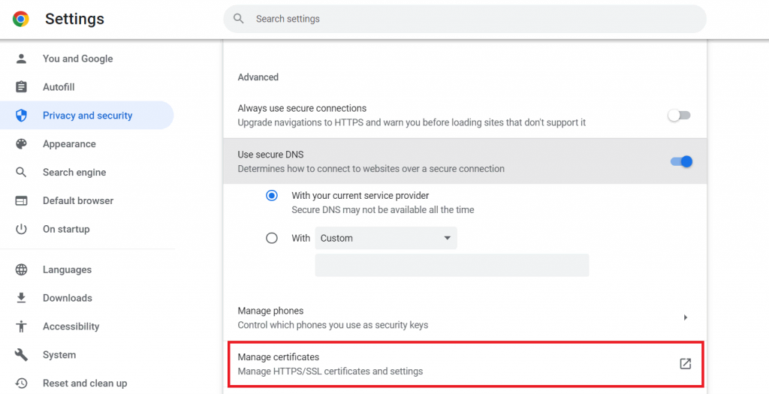The height and width of the screenshot is (394, 769).
Task: Click the custom DNS provider text field
Action: tap(451, 266)
